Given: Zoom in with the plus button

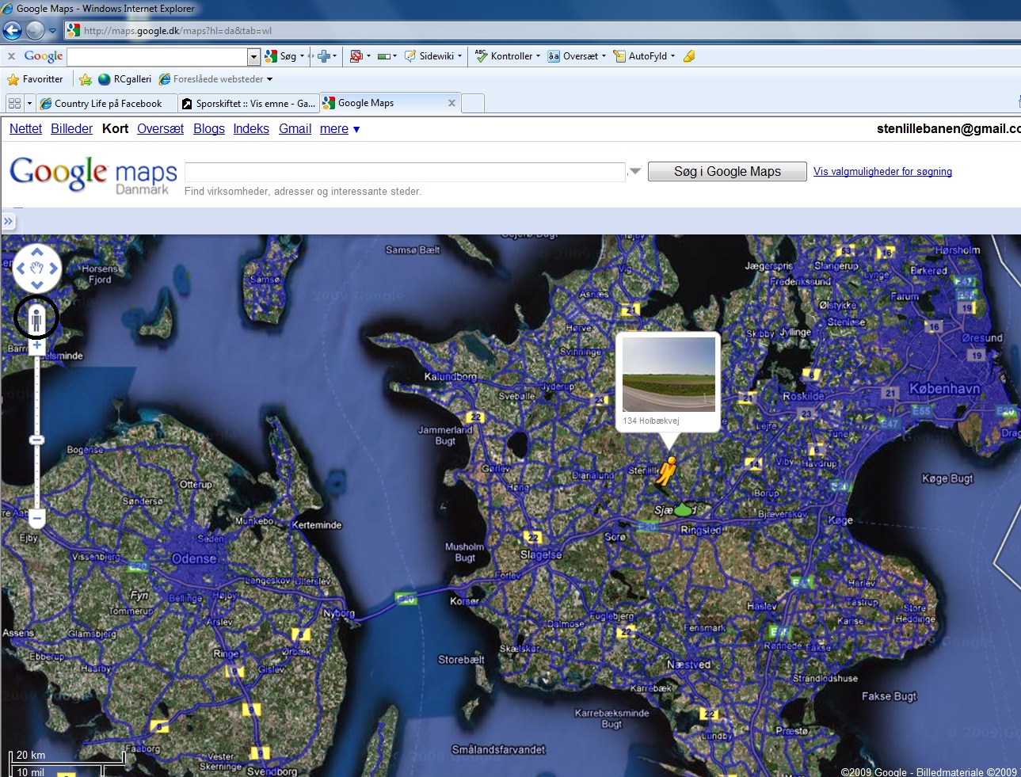Looking at the screenshot, I should (36, 345).
